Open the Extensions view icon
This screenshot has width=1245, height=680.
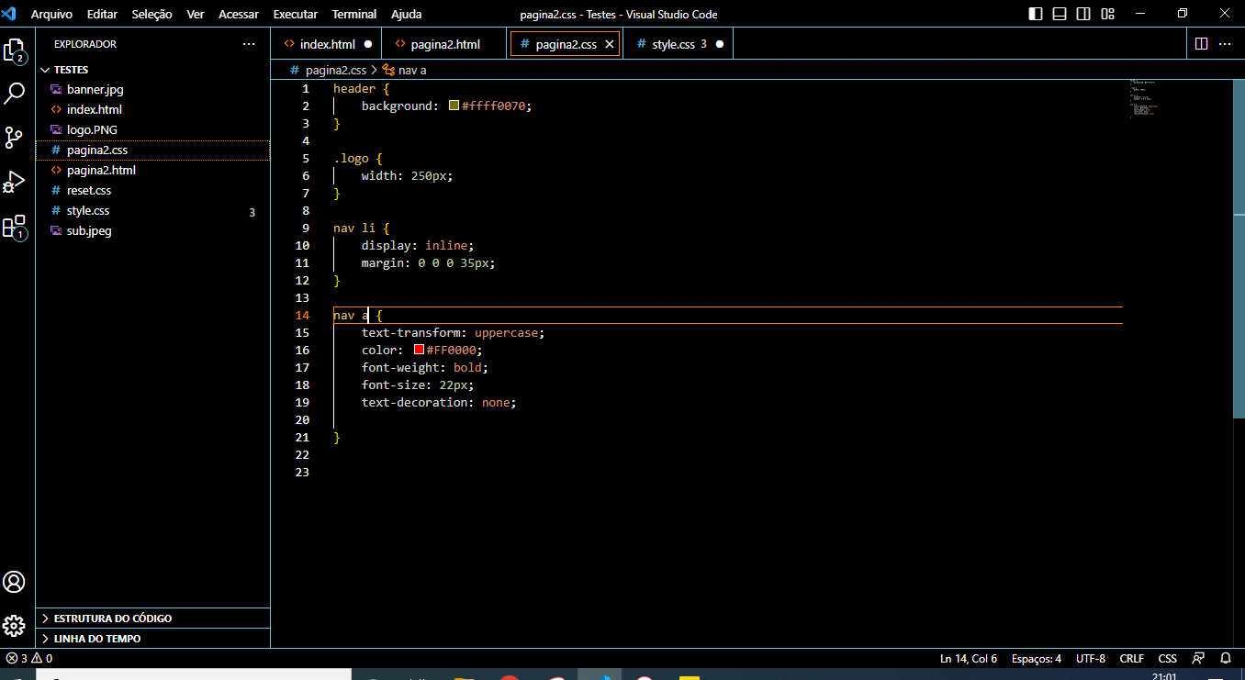coord(14,228)
